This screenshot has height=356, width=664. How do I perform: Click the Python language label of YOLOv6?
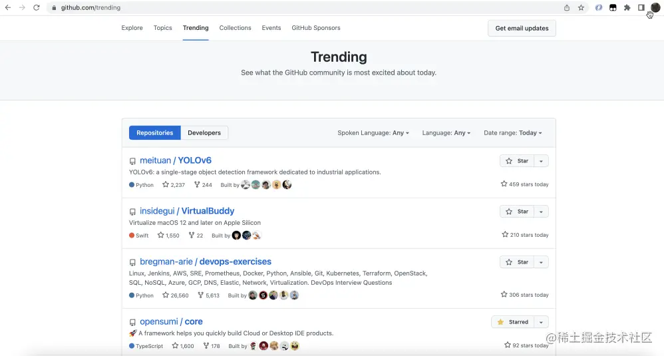pos(142,185)
